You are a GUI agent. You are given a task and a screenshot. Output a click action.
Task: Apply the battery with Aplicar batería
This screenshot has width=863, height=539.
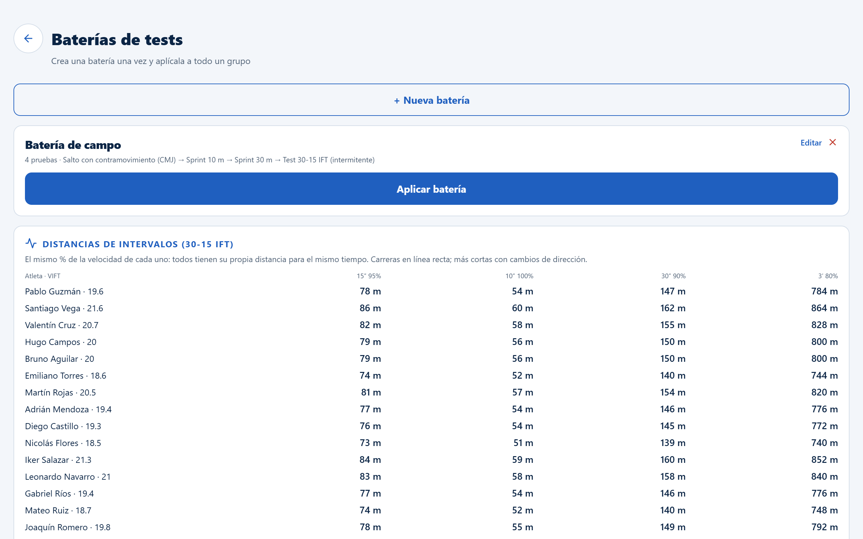click(x=431, y=189)
